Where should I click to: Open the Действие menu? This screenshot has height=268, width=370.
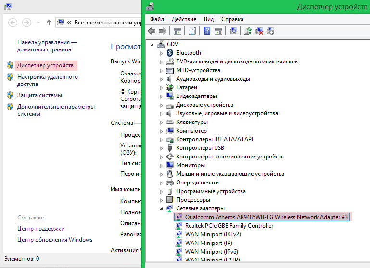click(x=183, y=19)
